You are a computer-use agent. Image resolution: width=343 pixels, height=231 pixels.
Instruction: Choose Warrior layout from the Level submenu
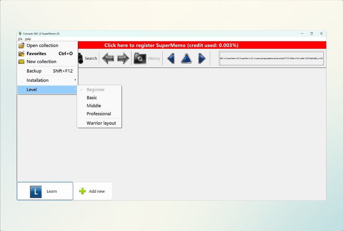(101, 123)
